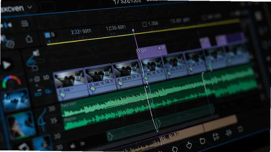The image size is (271, 152).
Task: Toggle the blue speaker icon on video track
Action: click(x=48, y=92)
